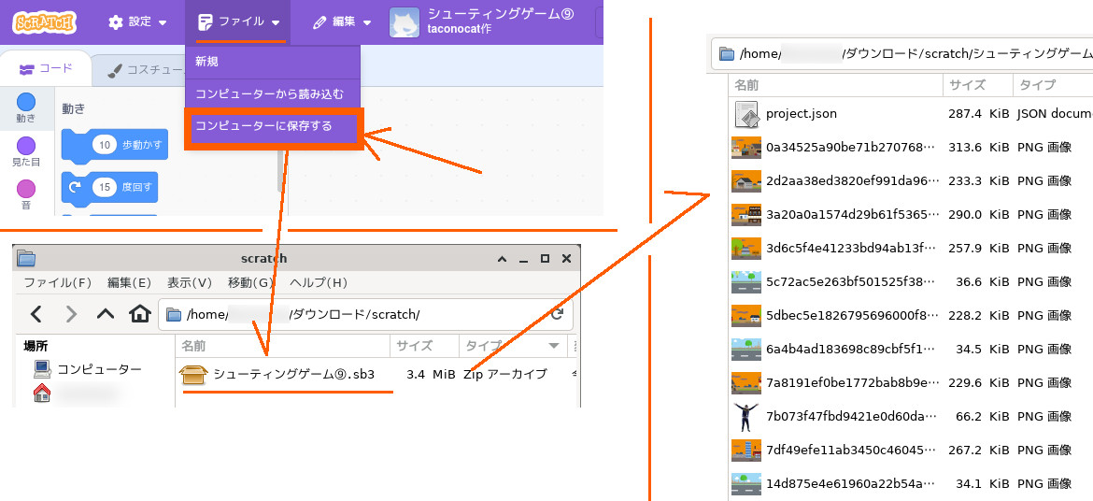Select the 0a34525a90be71b270768 PNG file
Viewport: 1093px width, 501px height.
(x=911, y=148)
